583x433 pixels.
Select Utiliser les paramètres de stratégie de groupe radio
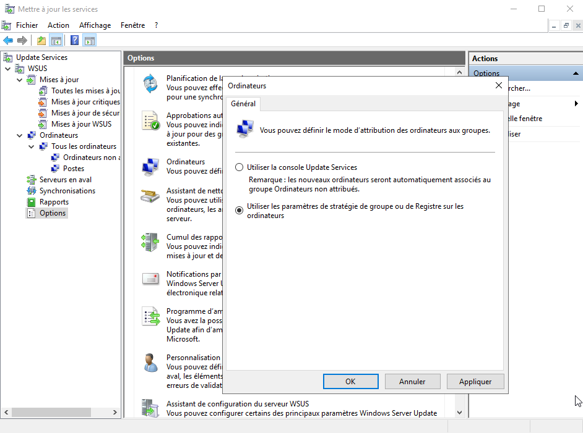[239, 211]
